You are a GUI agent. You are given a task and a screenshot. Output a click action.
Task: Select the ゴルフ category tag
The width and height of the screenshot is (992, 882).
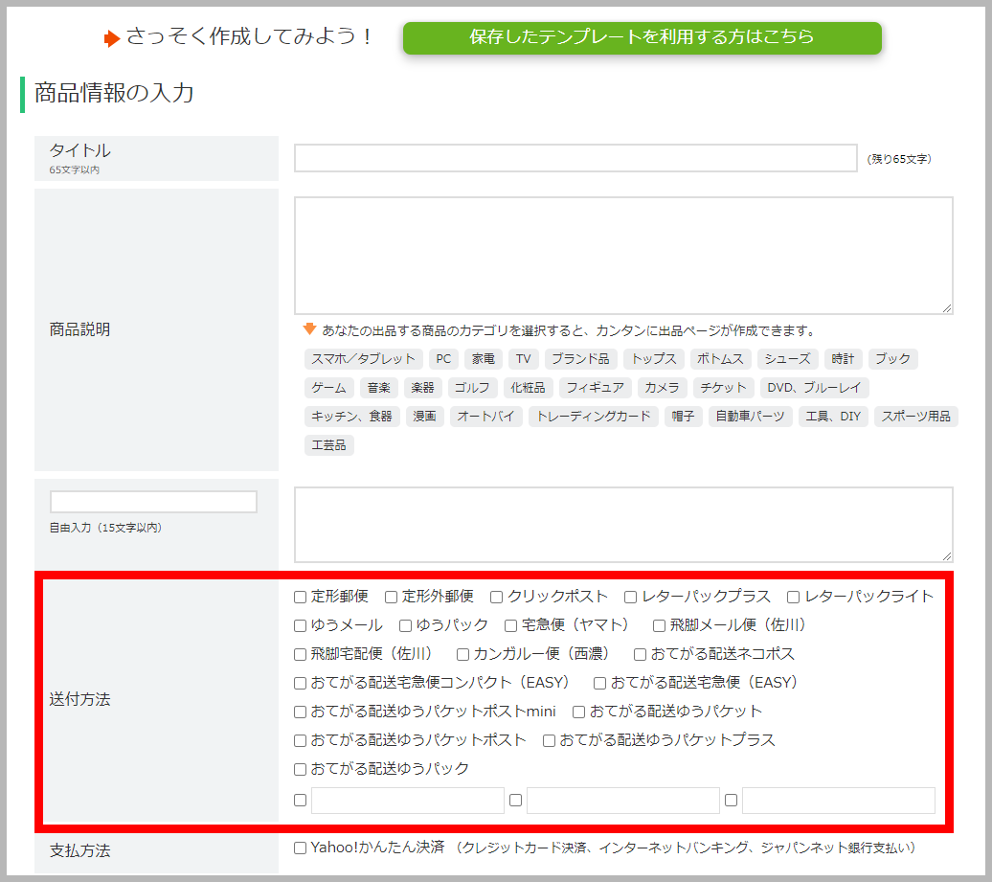point(472,387)
